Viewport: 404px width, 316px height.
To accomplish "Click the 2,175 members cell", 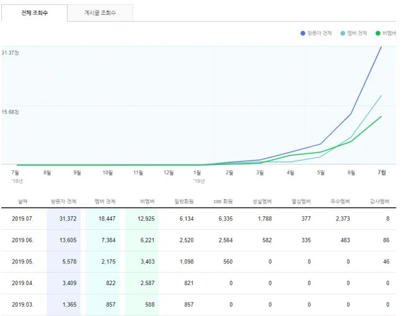I will [x=108, y=261].
